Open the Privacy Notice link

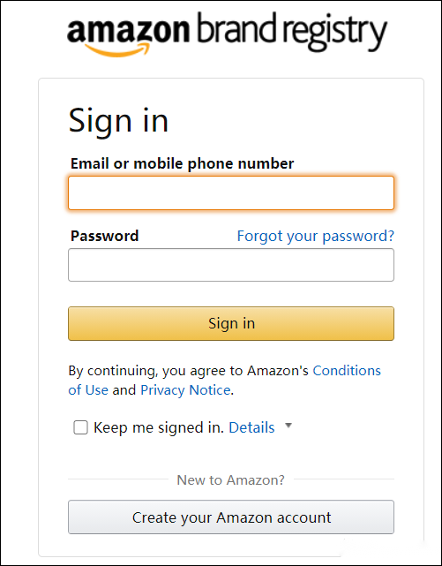[x=185, y=390]
